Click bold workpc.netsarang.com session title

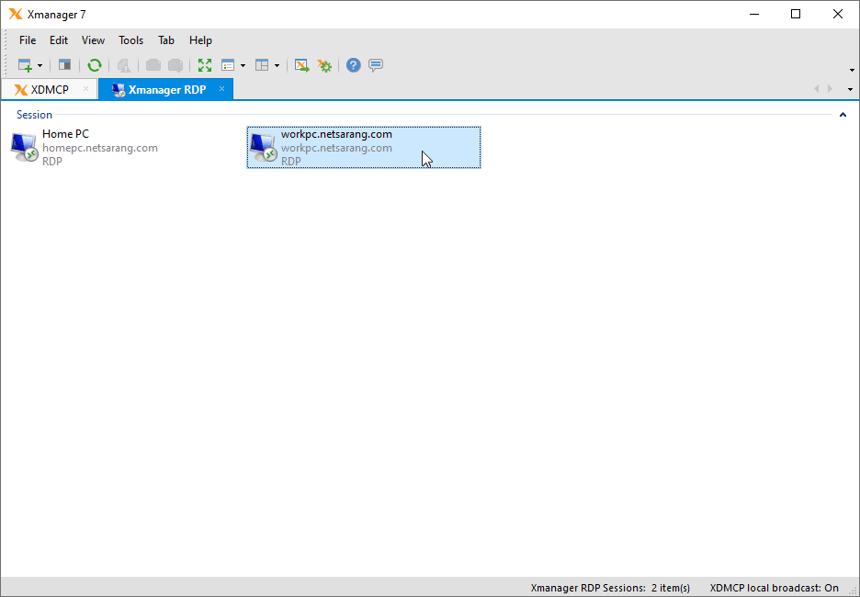(x=337, y=134)
